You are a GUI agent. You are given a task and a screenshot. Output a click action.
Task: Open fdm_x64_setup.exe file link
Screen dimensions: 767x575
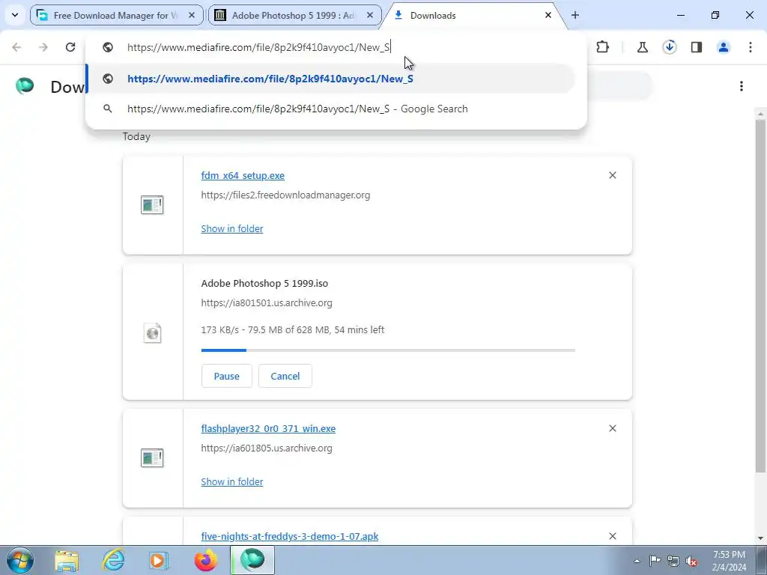pyautogui.click(x=243, y=175)
